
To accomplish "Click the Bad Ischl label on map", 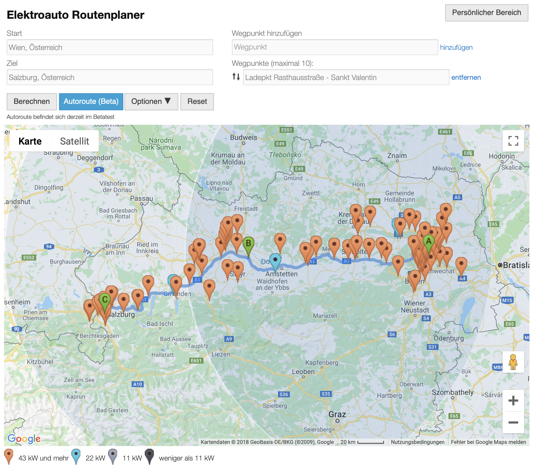I will [160, 324].
